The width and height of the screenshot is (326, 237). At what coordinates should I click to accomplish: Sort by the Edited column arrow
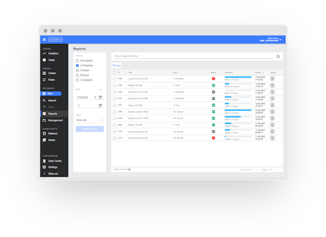[x=264, y=72]
